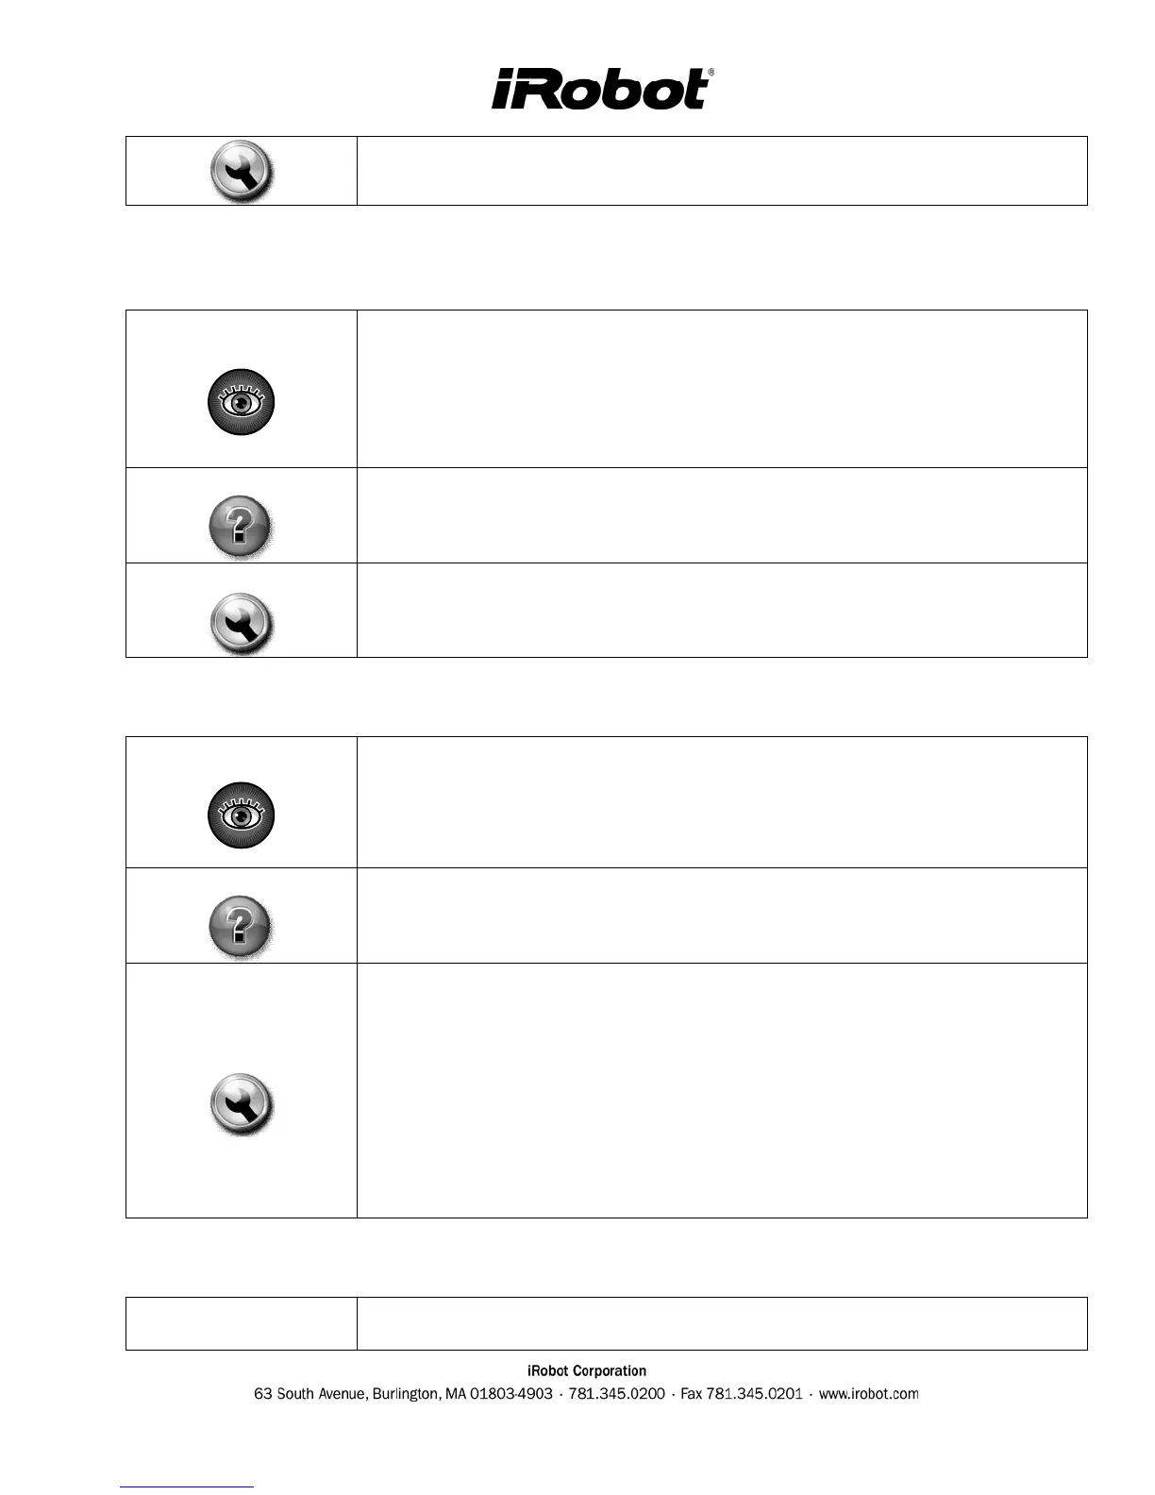Click the blank cell next to the upper eye icon
1155x1495 pixels.
(722, 389)
